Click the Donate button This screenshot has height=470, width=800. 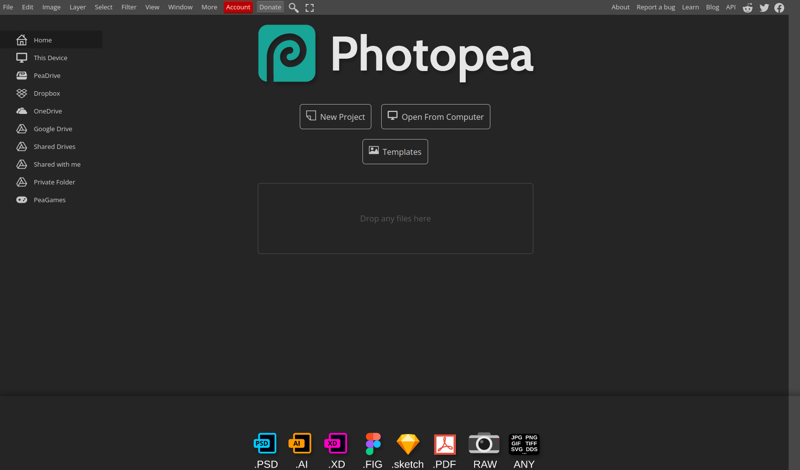click(270, 7)
